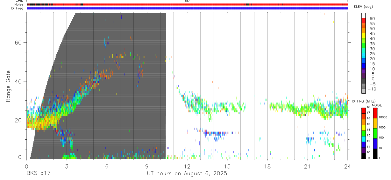This screenshot has width=391, height=180.
Task: Click the green 100–1000 segment of the NOISE scale
Action: click(x=375, y=133)
